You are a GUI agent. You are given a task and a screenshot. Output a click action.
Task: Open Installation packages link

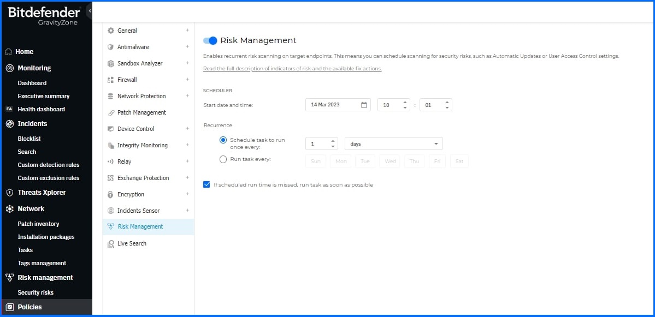coord(46,237)
